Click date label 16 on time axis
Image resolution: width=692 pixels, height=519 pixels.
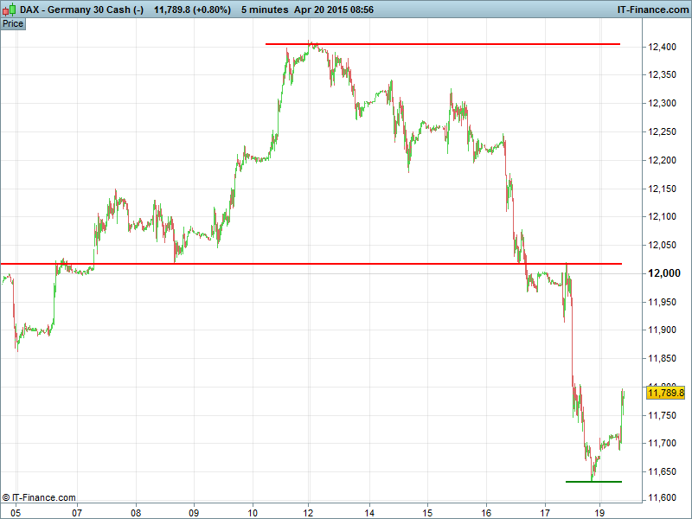click(486, 511)
